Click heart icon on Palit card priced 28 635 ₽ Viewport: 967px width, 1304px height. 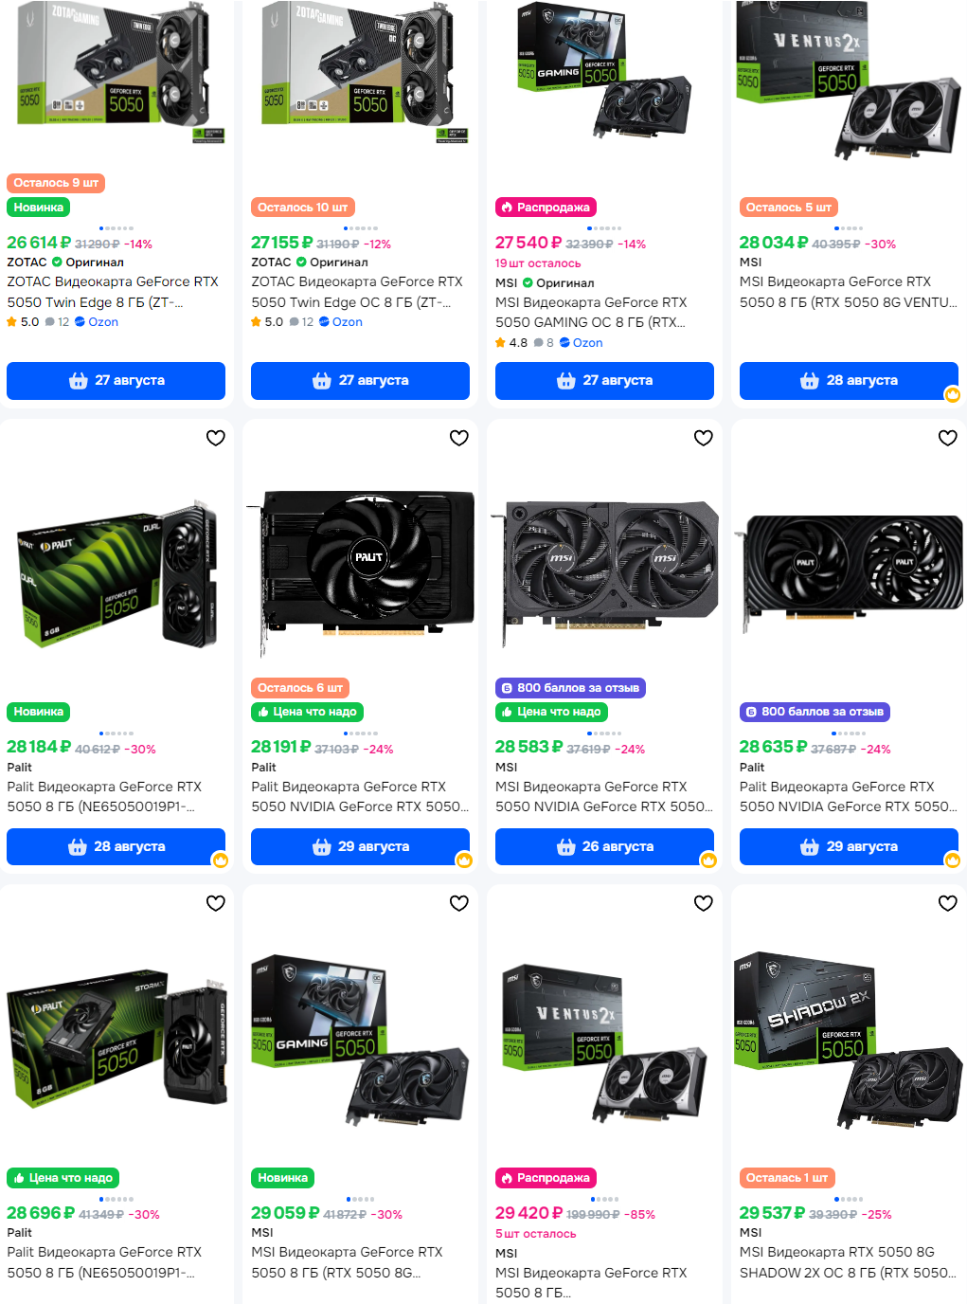(948, 438)
